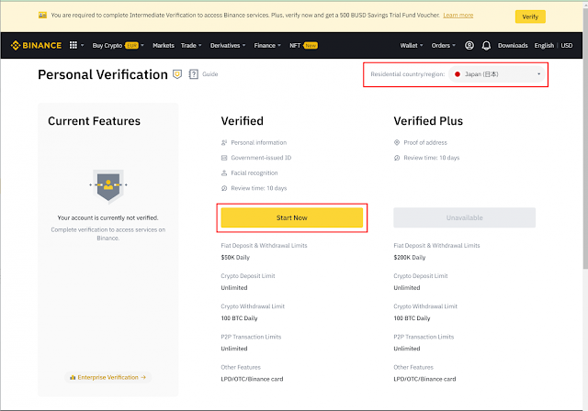Screen dimensions: 588x411
Task: Expand the Finance menu
Action: click(x=267, y=45)
